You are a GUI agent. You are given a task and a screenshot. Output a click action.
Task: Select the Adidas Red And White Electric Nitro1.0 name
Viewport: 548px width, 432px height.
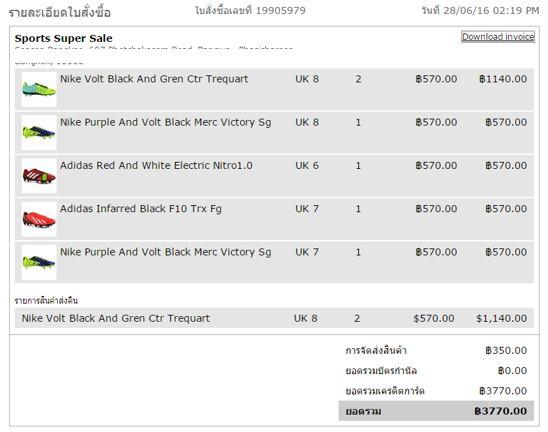point(156,165)
